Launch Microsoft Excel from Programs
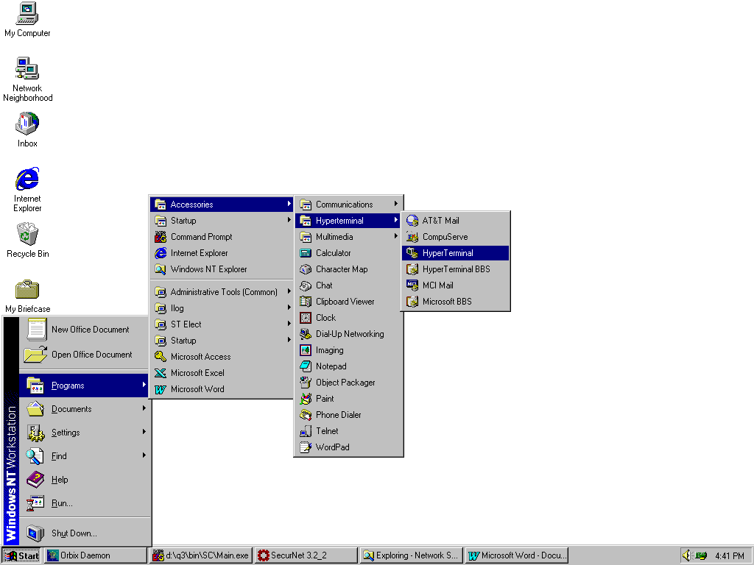Image resolution: width=754 pixels, height=565 pixels. [222, 373]
